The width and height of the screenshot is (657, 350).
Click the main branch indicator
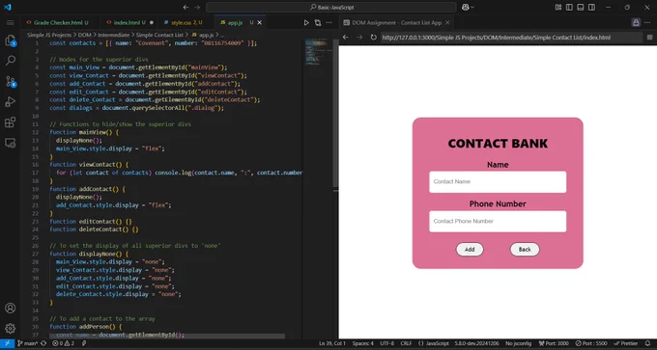[27, 343]
